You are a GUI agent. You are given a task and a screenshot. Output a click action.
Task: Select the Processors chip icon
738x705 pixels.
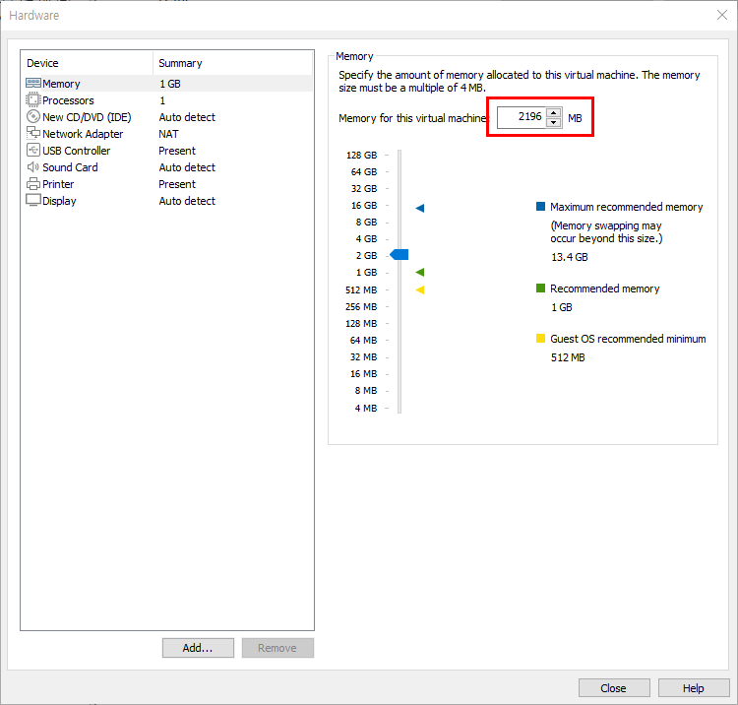pos(32,99)
